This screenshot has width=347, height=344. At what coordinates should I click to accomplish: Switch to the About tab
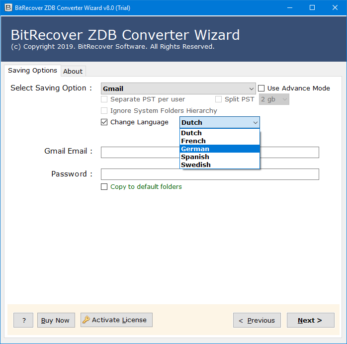pyautogui.click(x=73, y=71)
